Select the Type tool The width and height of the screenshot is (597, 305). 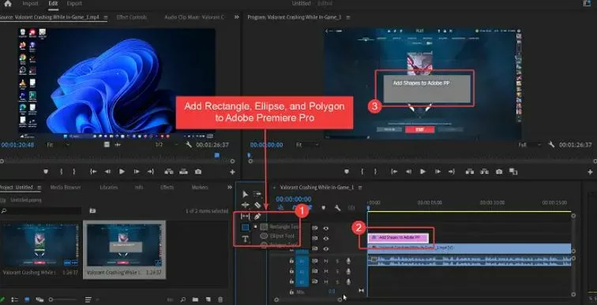tap(245, 239)
